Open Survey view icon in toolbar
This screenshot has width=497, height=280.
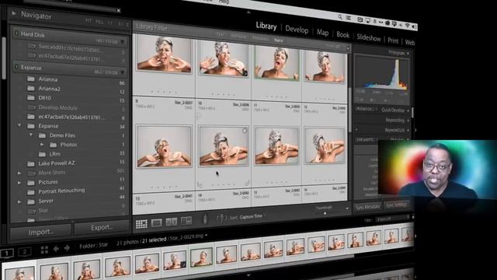pyautogui.click(x=186, y=221)
